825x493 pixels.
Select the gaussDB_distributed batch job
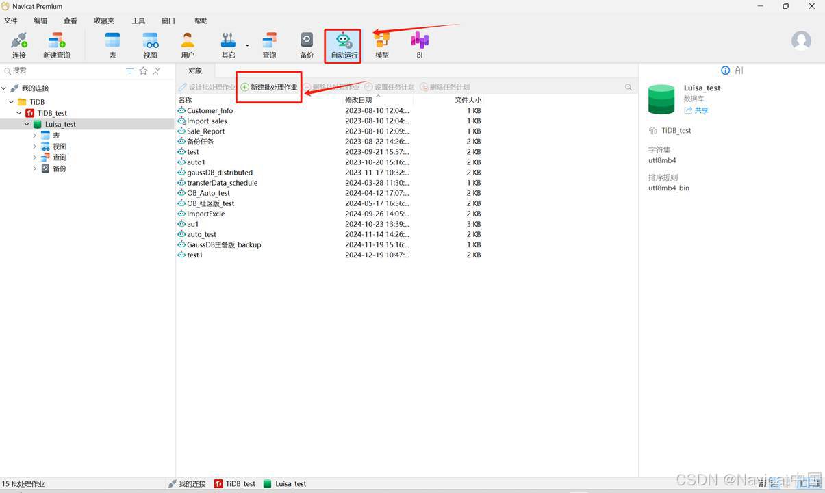(x=220, y=173)
